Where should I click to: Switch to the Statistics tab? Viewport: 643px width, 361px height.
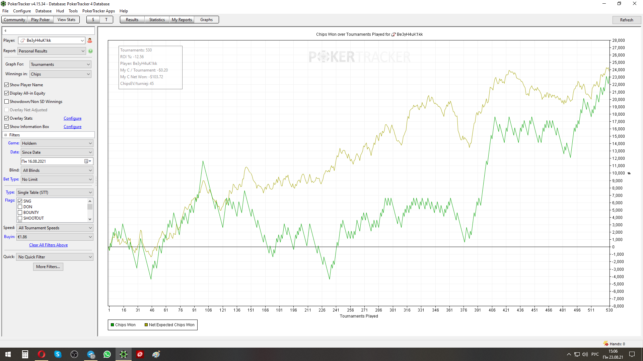[x=157, y=20]
